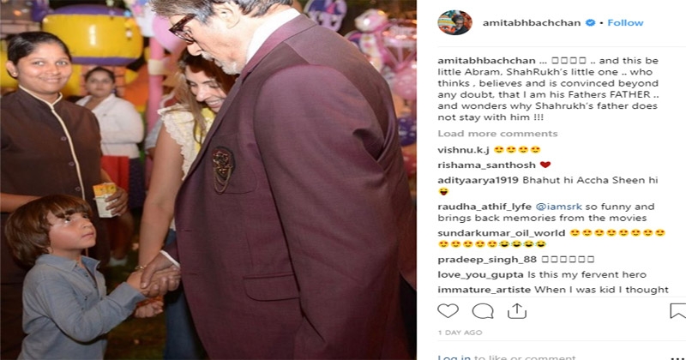
Task: Open the adityaarya1919 commenter profile
Action: [478, 180]
